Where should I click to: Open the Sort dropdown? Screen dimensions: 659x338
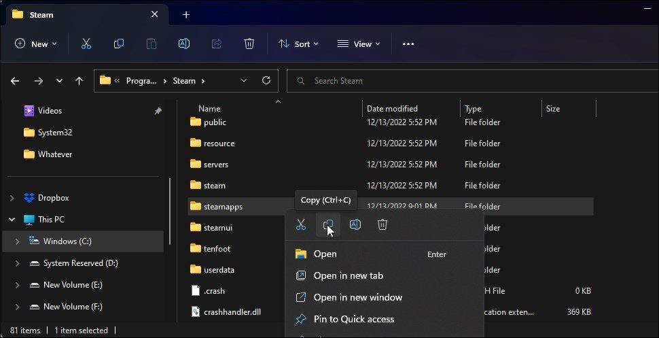pyautogui.click(x=298, y=44)
